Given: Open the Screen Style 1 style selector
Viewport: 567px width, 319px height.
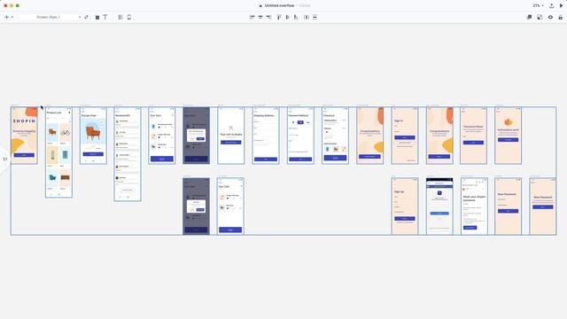Looking at the screenshot, I should [x=50, y=17].
